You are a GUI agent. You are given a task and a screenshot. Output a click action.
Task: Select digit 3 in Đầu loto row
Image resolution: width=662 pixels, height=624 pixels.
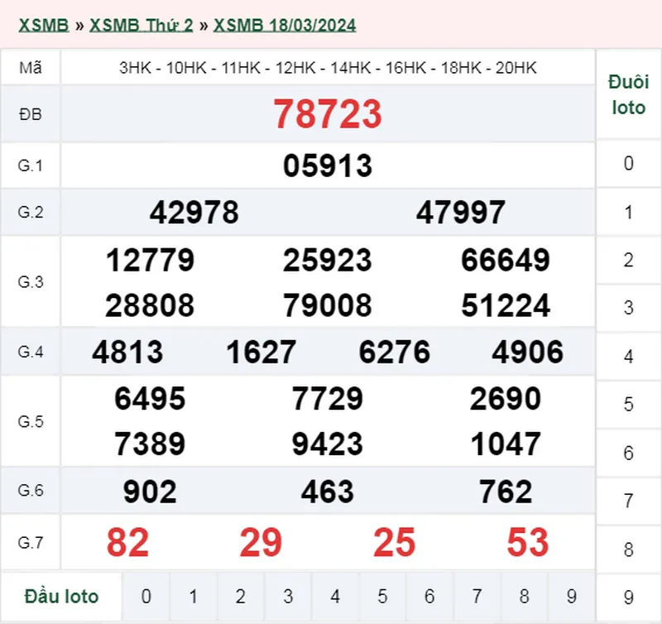[288, 597]
